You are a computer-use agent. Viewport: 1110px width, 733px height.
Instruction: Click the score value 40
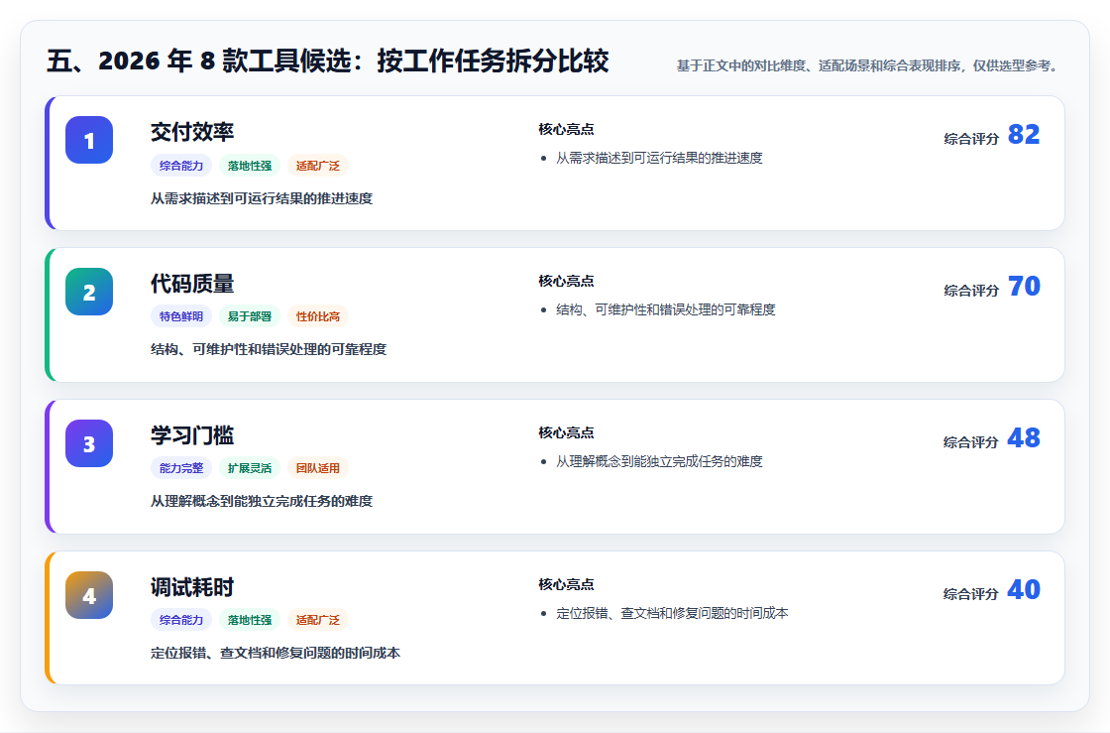click(1024, 589)
